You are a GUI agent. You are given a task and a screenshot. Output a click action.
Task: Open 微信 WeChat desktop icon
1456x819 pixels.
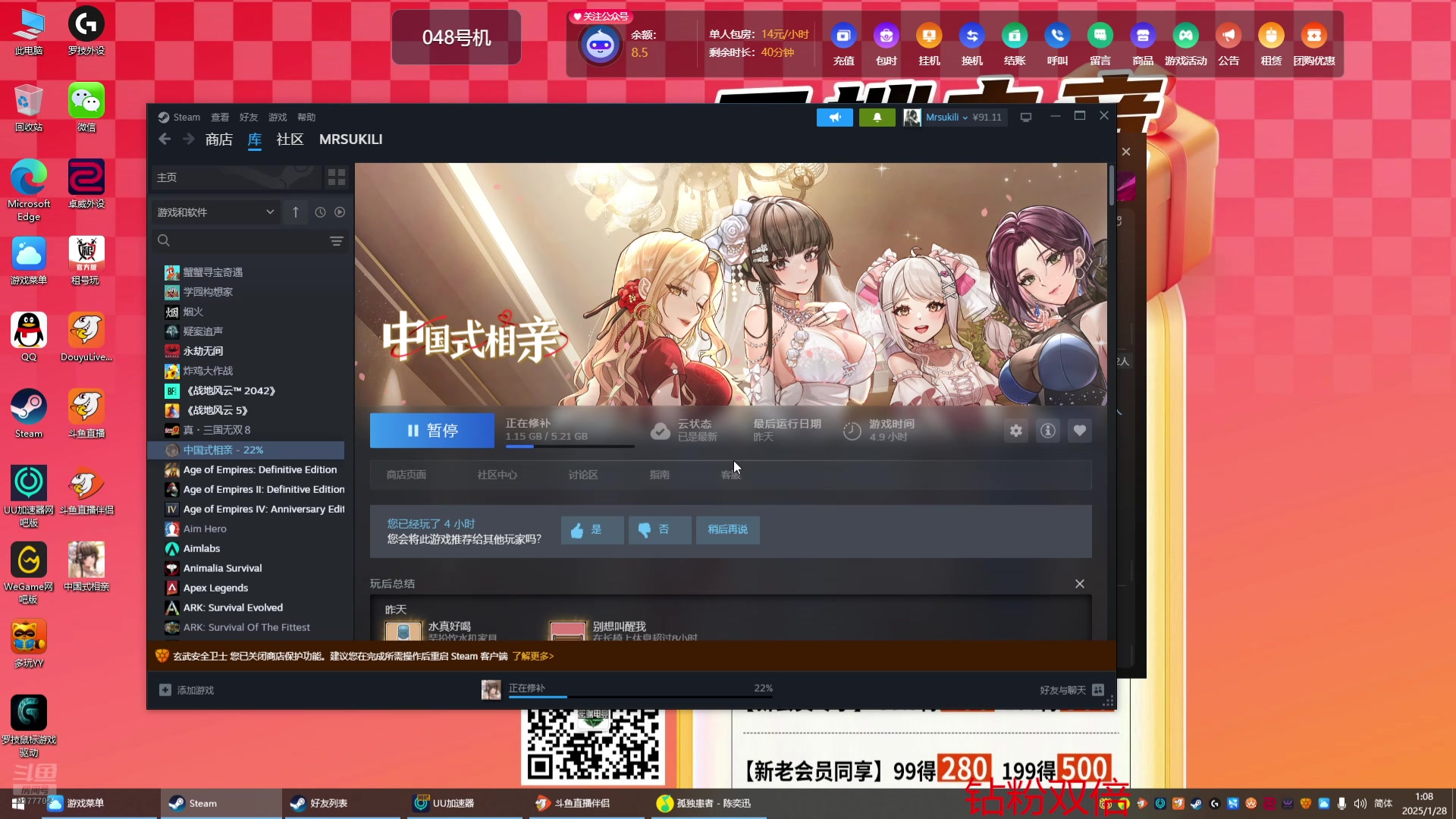[86, 107]
